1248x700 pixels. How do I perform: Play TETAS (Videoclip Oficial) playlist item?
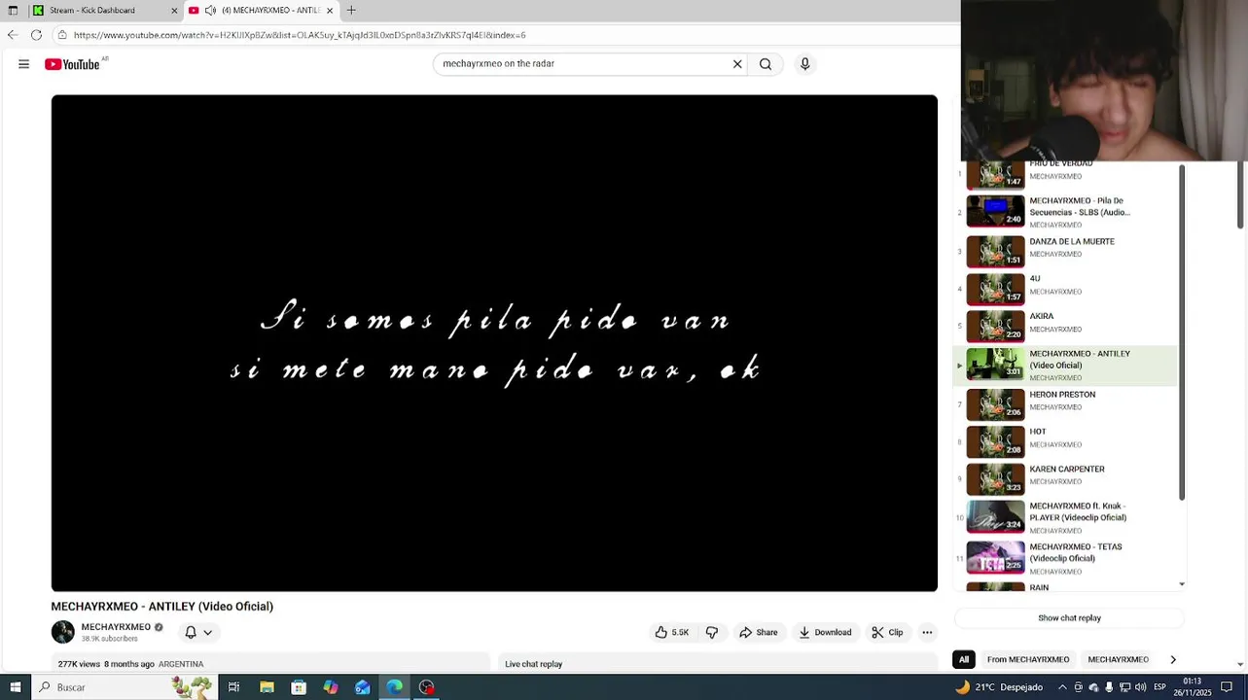point(1066,558)
